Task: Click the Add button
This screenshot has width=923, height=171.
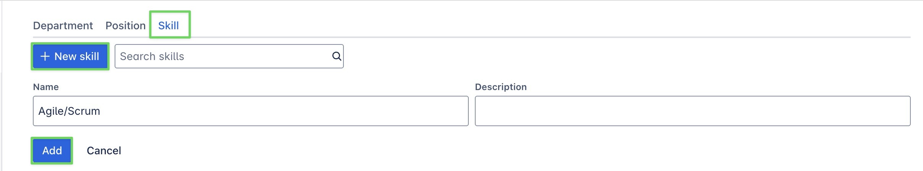Action: [52, 150]
